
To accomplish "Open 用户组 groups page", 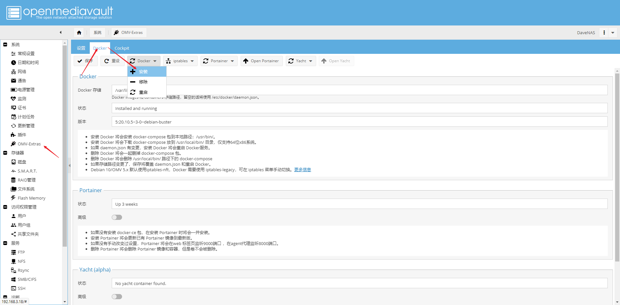I will tap(21, 225).
